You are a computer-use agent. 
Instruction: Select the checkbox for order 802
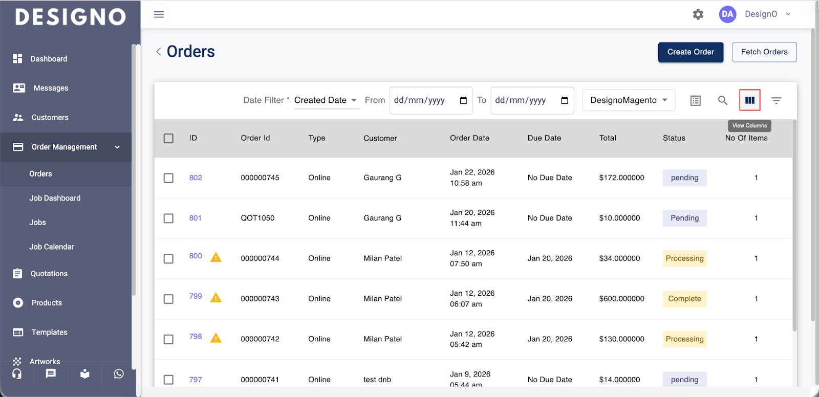click(168, 178)
